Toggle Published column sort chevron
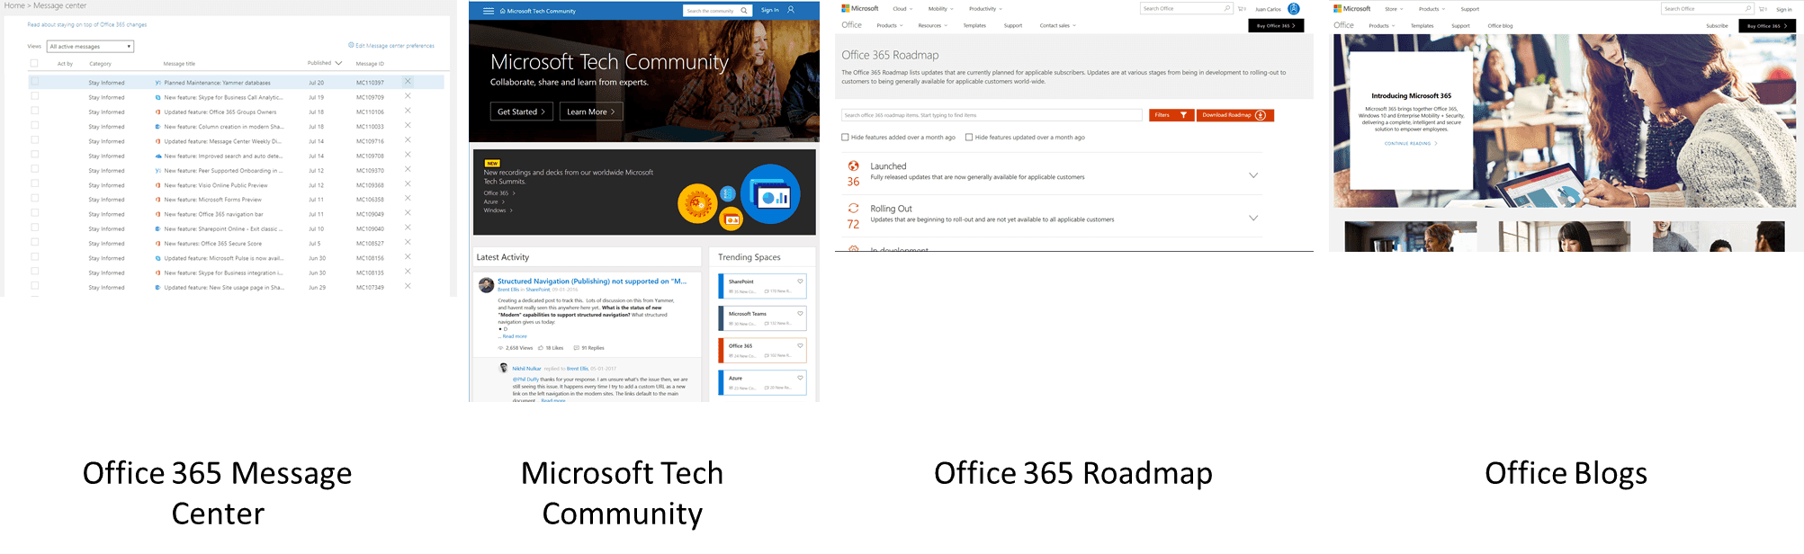1804x554 pixels. tap(338, 63)
